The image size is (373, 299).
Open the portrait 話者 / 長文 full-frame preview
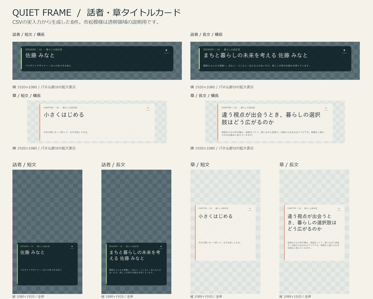[x=136, y=232]
